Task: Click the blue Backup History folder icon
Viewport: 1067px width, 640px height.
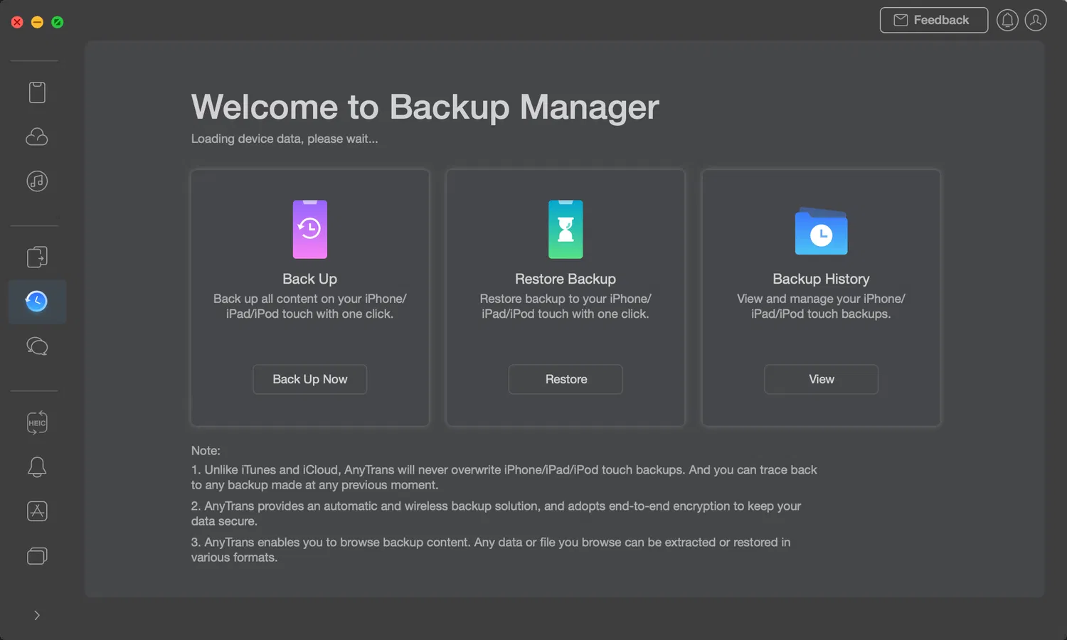Action: [x=821, y=232]
